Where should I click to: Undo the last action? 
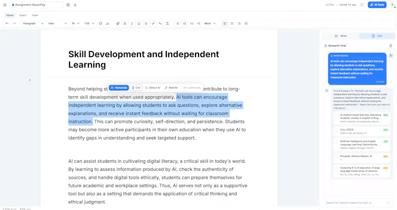(7, 23)
